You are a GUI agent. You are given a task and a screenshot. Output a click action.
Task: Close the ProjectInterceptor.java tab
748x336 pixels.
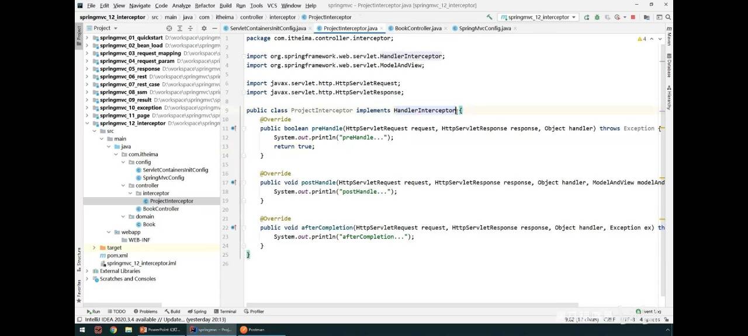point(382,28)
